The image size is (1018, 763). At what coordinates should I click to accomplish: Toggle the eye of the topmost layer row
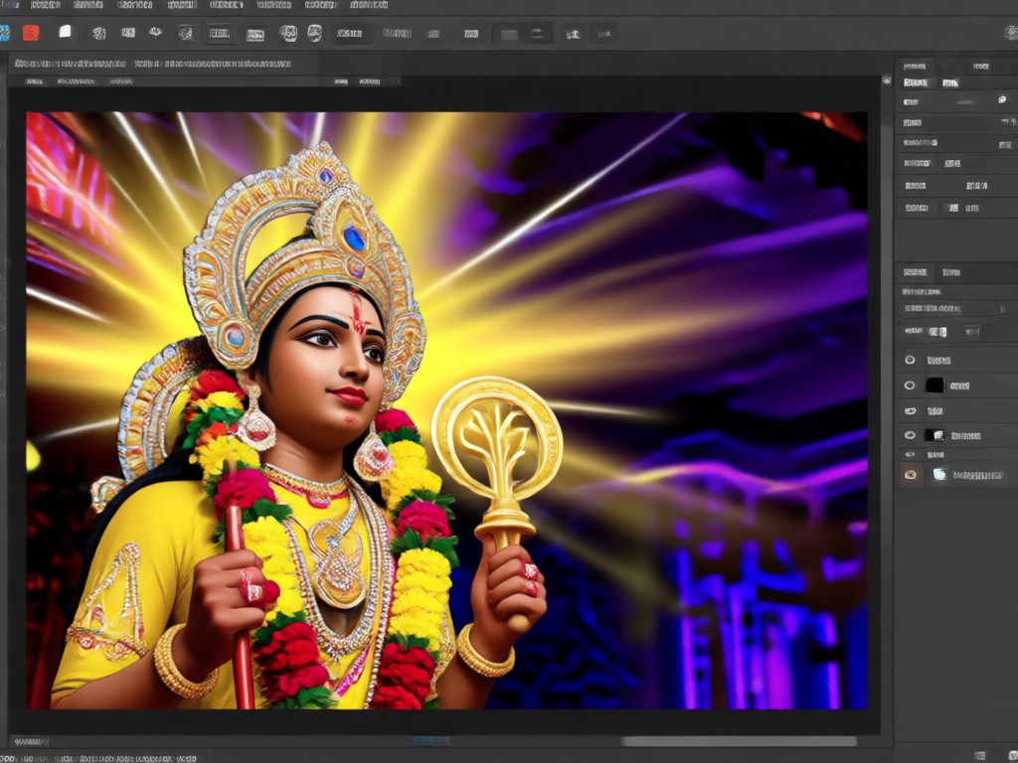(x=910, y=360)
